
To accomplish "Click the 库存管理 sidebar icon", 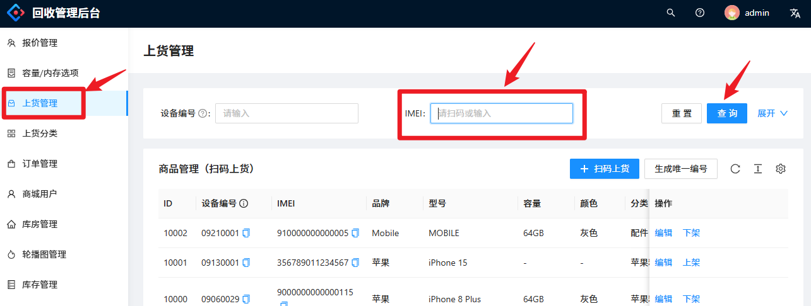I will [x=11, y=285].
